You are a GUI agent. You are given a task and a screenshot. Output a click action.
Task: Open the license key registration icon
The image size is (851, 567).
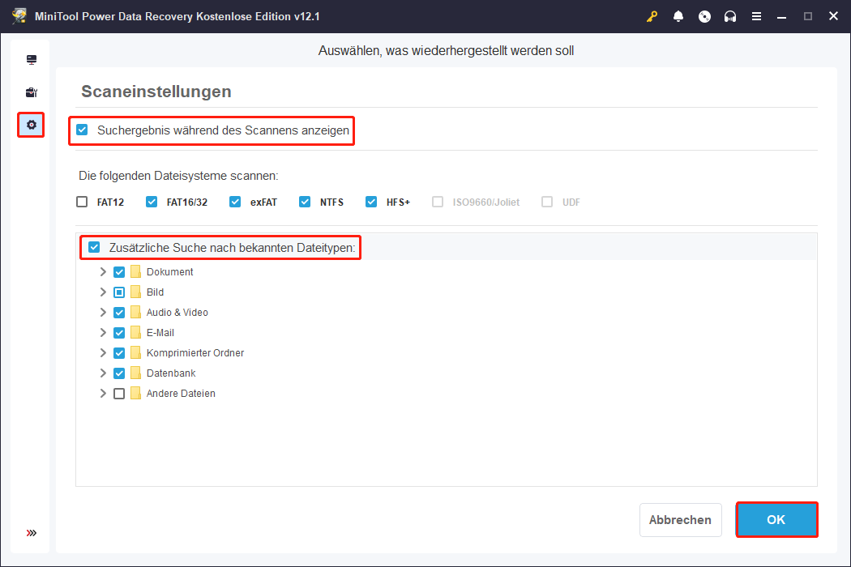point(652,16)
